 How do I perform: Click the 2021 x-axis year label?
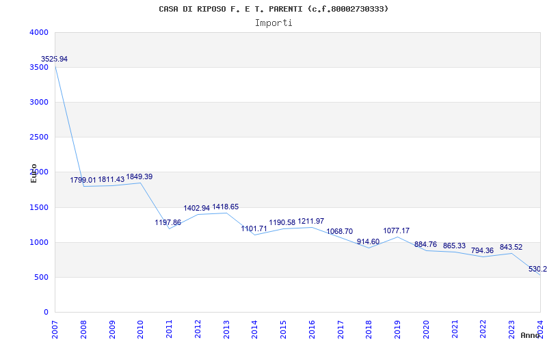point(455,329)
